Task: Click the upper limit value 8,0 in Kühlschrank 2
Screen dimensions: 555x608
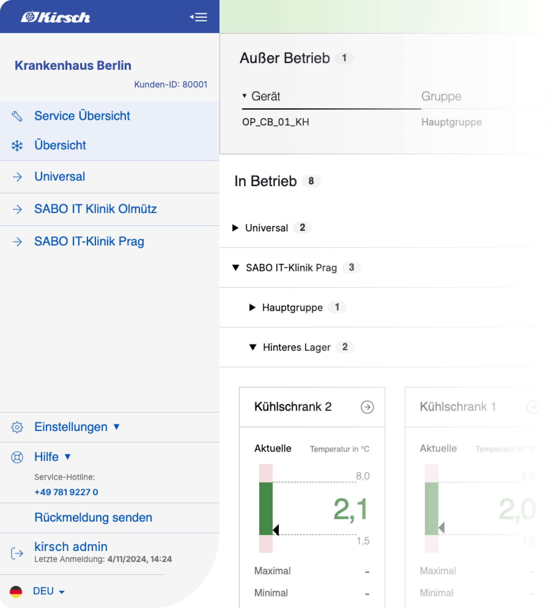Action: pyautogui.click(x=363, y=476)
